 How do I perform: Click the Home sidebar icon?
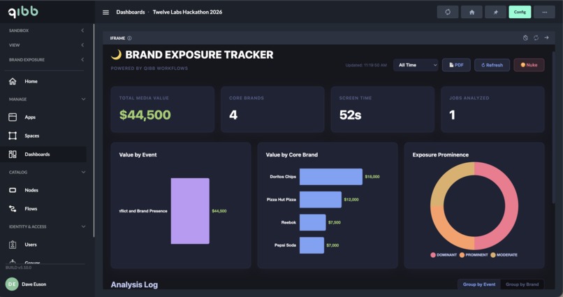click(x=13, y=81)
